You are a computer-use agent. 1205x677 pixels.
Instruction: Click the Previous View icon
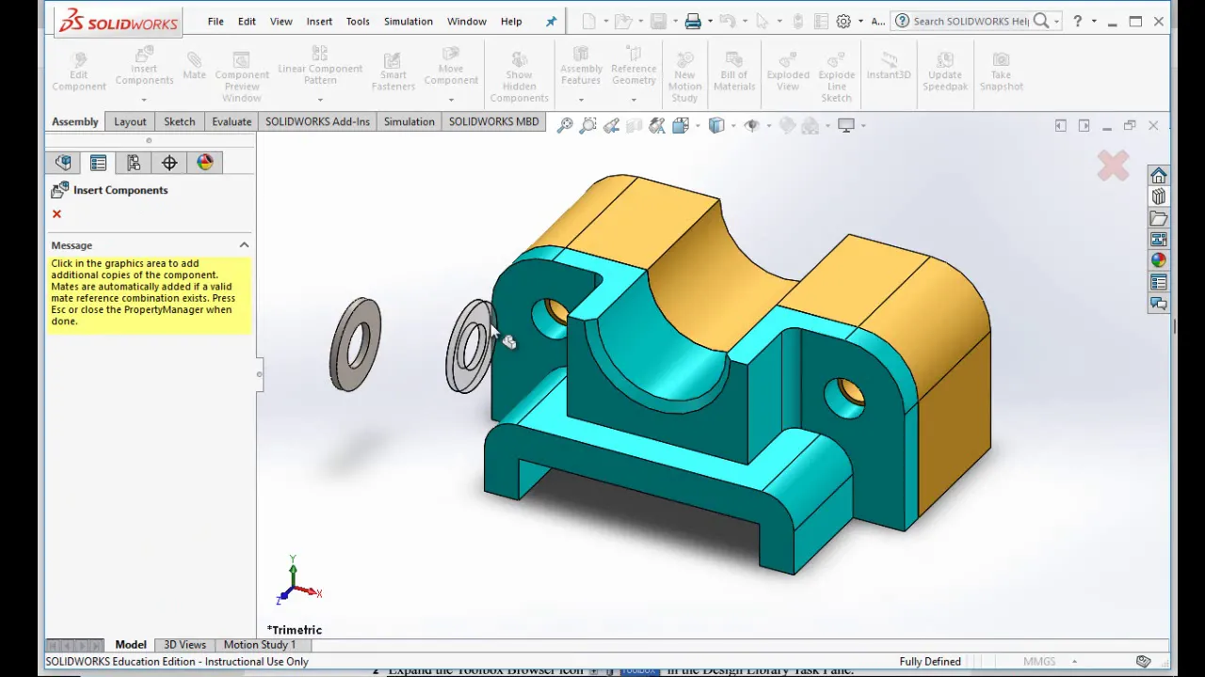click(612, 125)
